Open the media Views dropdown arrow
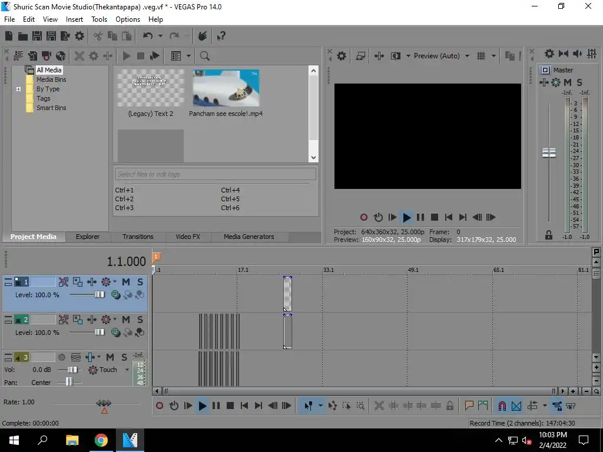Screen dimensions: 603x452 tap(188, 56)
